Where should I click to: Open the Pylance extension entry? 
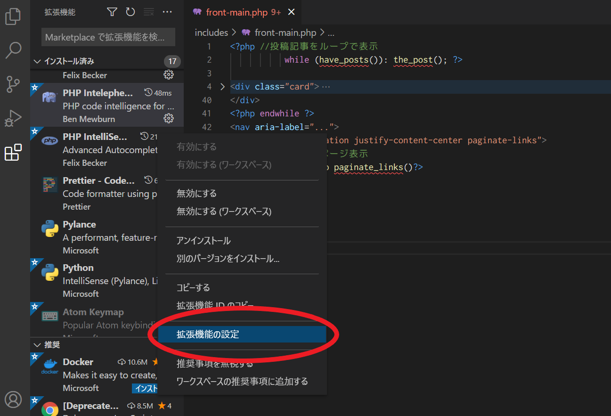107,237
